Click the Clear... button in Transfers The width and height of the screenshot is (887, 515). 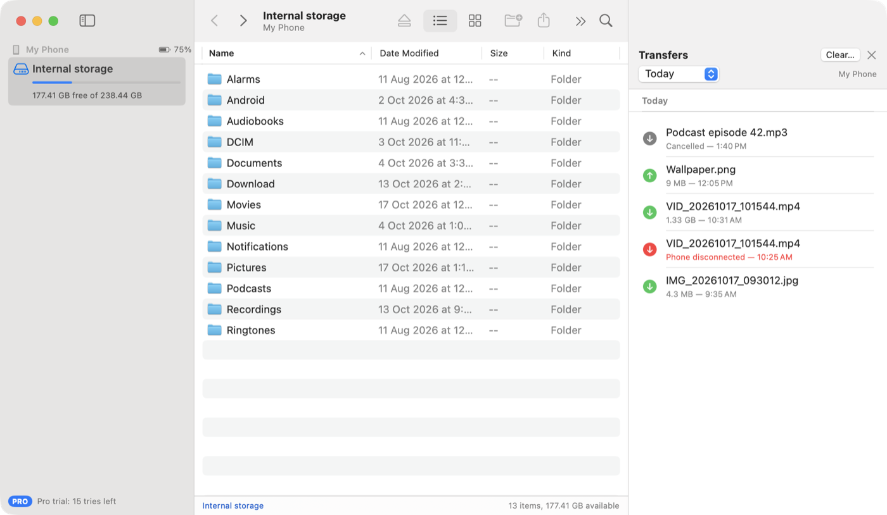pos(840,55)
